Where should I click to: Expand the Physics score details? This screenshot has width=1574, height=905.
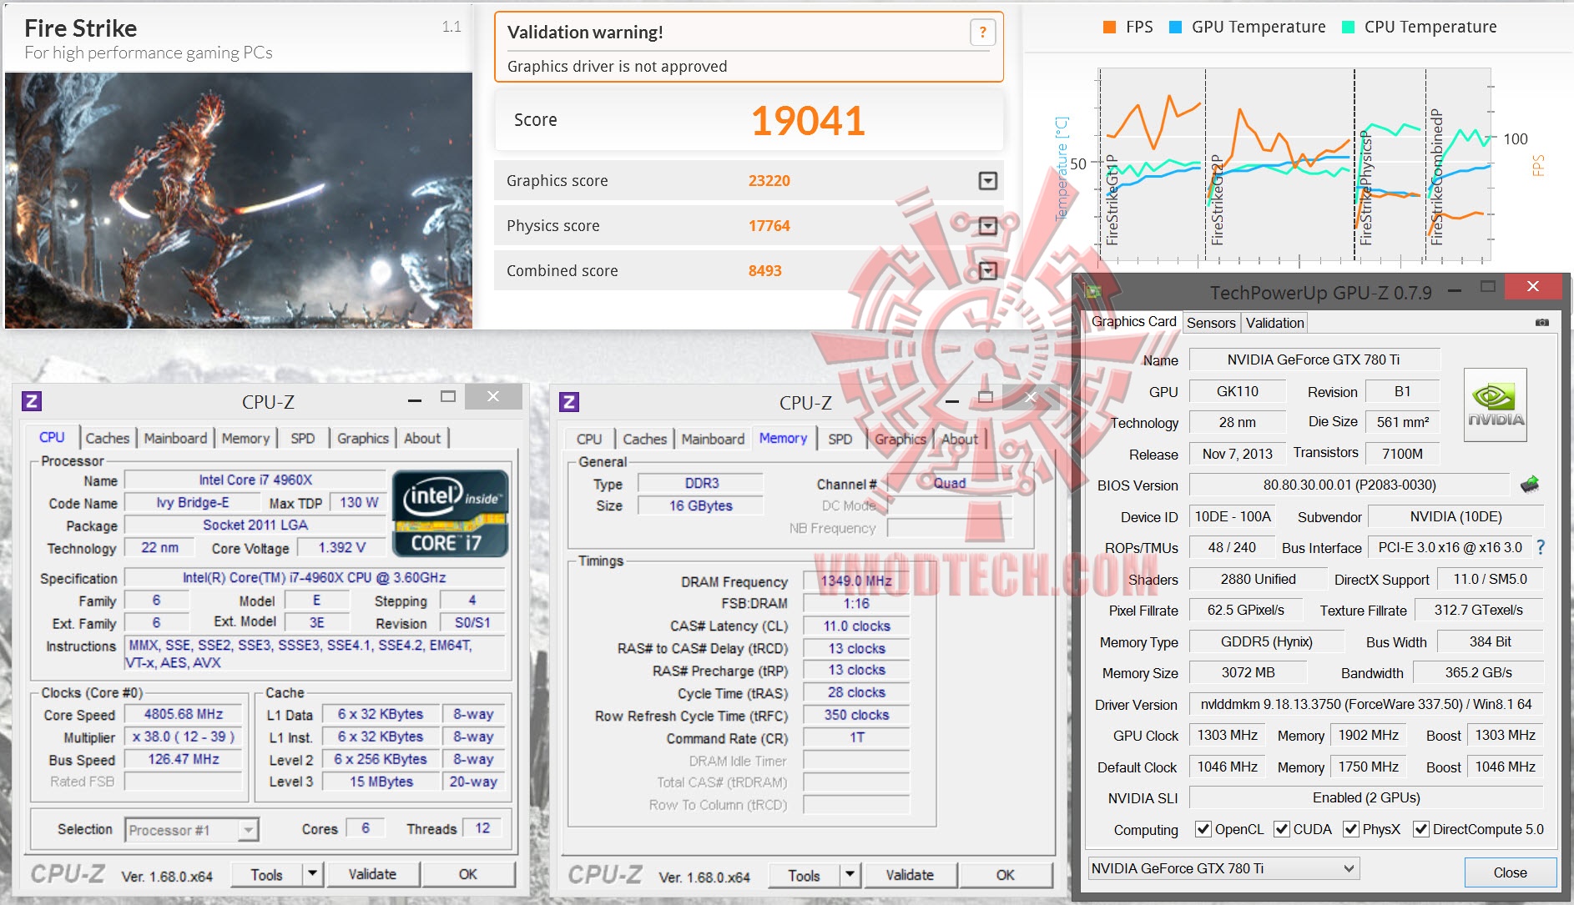987,226
